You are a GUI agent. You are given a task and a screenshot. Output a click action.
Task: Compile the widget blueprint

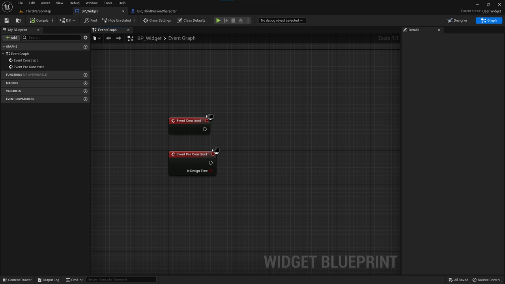[39, 21]
